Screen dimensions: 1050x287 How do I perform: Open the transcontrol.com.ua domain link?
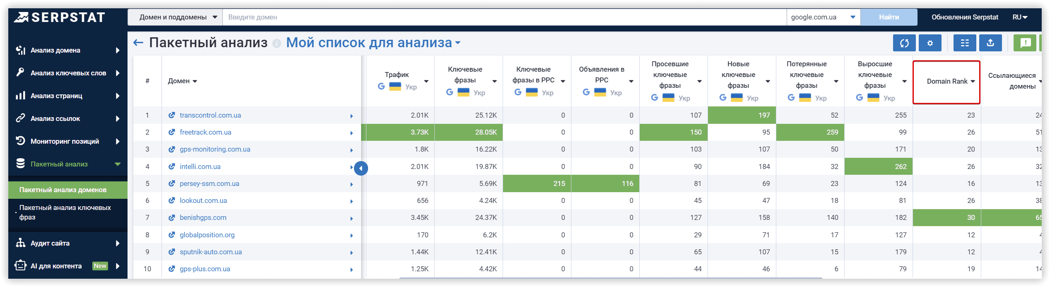coord(210,115)
